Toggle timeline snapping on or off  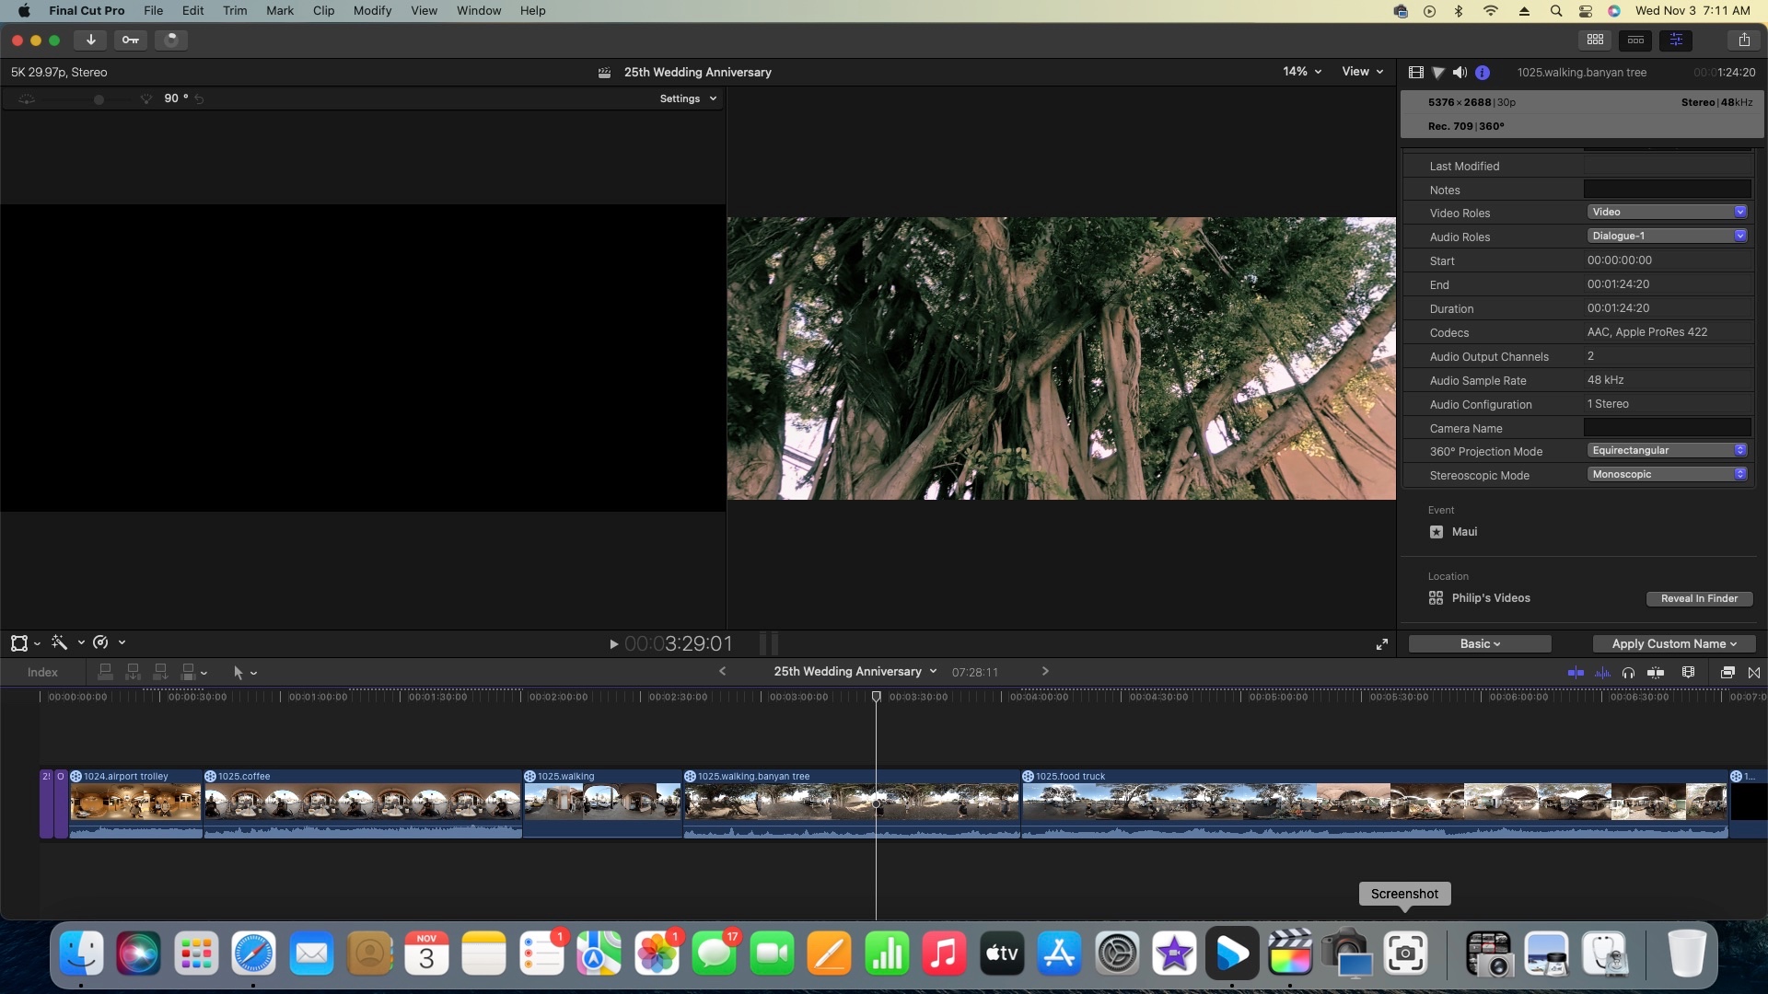click(x=1656, y=673)
